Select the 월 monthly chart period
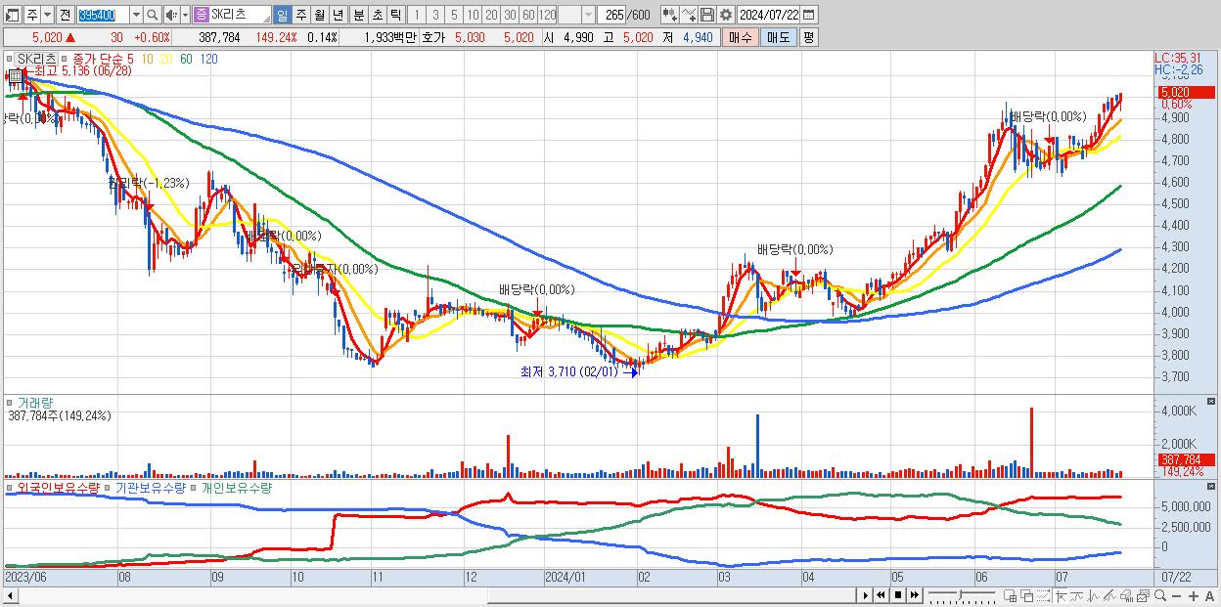This screenshot has height=607, width=1221. [319, 15]
